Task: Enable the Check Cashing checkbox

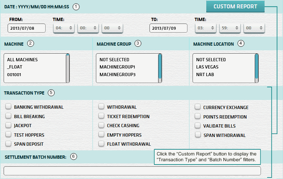Action: coord(101,125)
